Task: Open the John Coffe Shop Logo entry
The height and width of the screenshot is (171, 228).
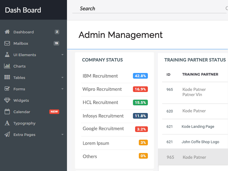Action: point(200,142)
